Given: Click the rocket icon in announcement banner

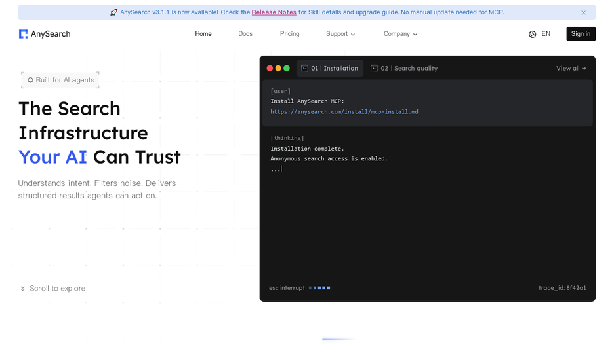Looking at the screenshot, I should 113,12.
